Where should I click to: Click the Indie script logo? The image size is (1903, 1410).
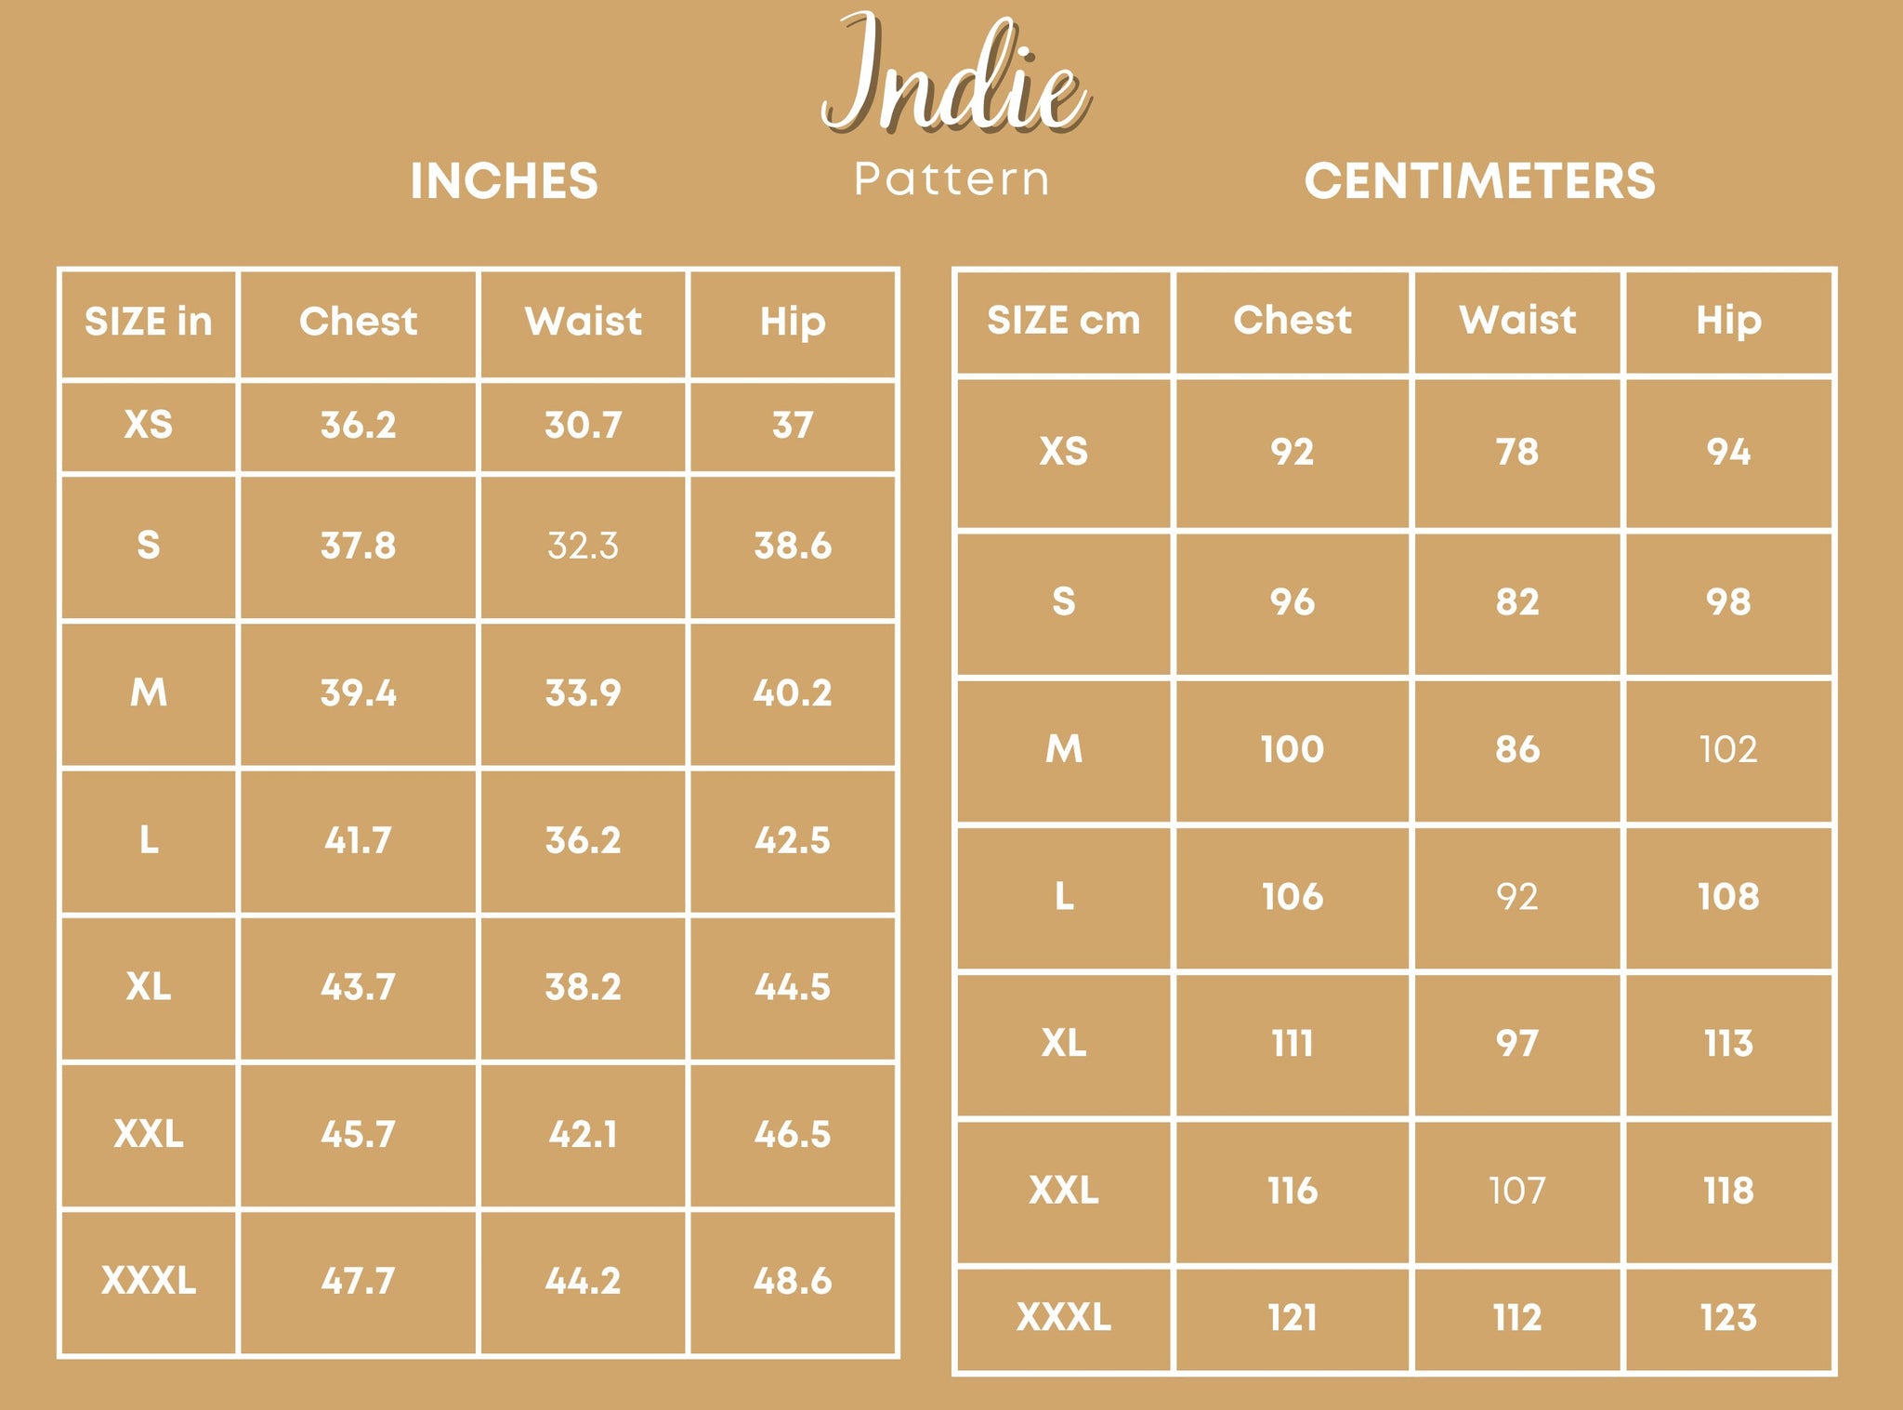coord(954,74)
